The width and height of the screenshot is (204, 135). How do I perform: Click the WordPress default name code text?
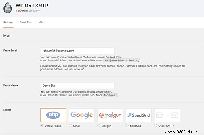click(x=110, y=95)
